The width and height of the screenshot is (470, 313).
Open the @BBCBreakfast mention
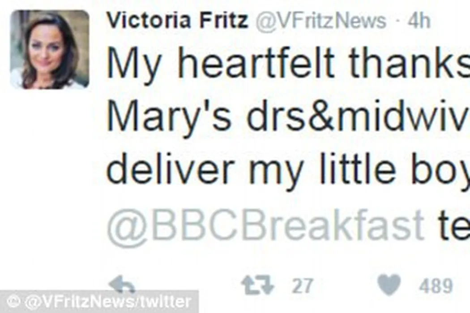tap(265, 224)
